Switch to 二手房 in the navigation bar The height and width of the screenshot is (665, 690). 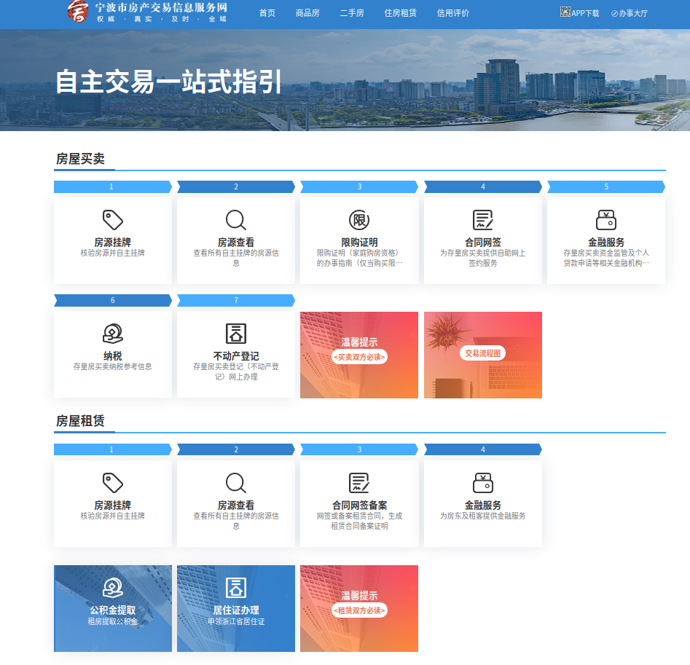click(352, 13)
